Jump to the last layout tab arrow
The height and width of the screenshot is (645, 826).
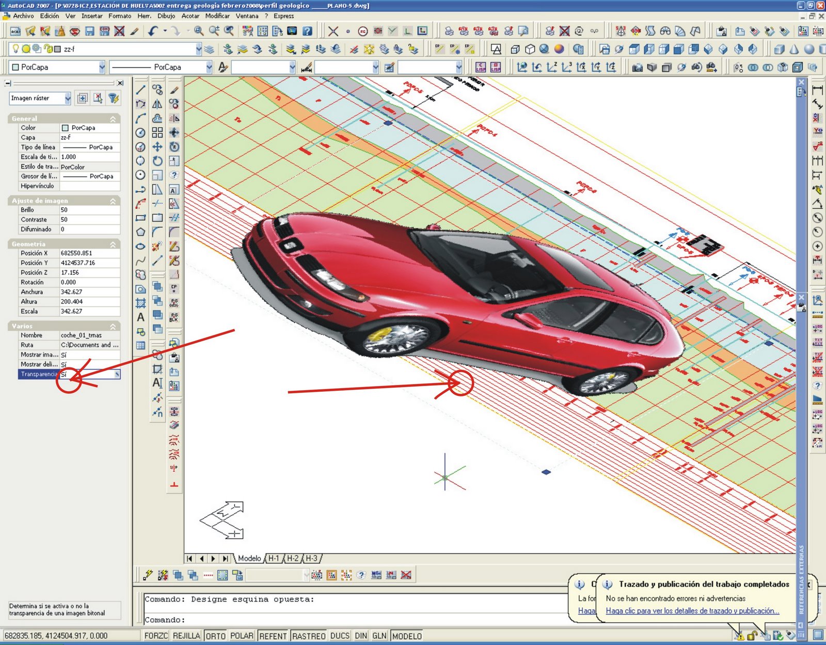point(225,559)
